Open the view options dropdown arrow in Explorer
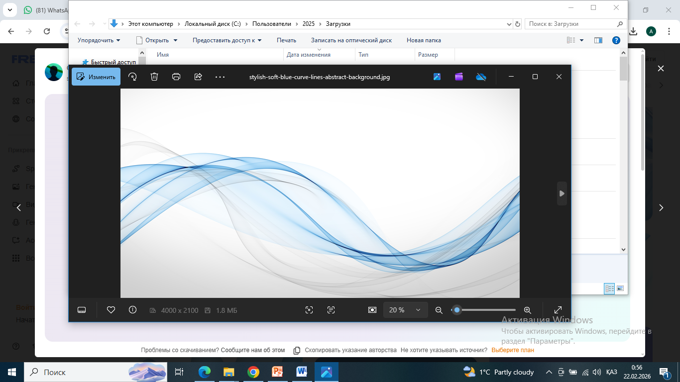This screenshot has height=382, width=680. [x=581, y=40]
